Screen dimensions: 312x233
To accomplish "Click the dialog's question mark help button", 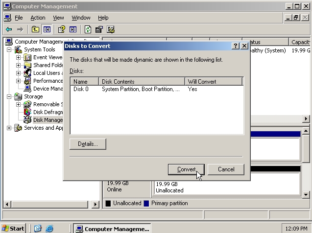I will [x=236, y=46].
